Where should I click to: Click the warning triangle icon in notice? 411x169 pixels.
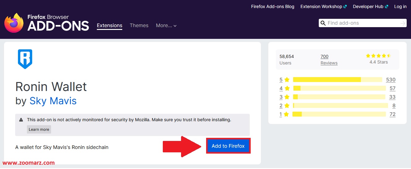[21, 120]
